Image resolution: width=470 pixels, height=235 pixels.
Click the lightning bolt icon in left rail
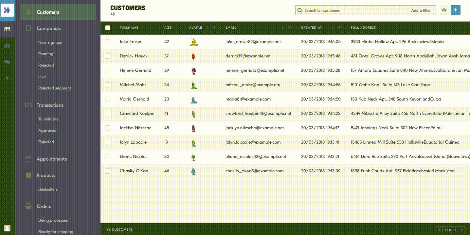point(7,78)
